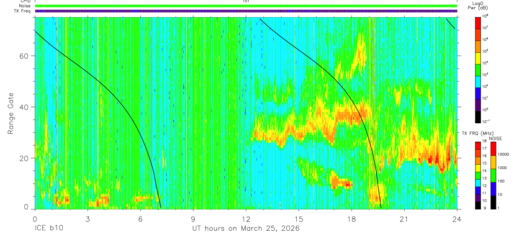Click the 12 tick label on UT hours axis

pos(246,219)
